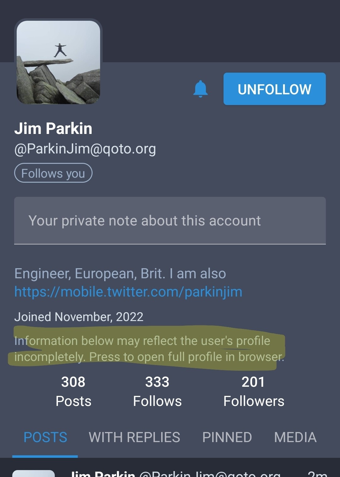Open the MEDIA tab
The width and height of the screenshot is (340, 477).
[295, 437]
